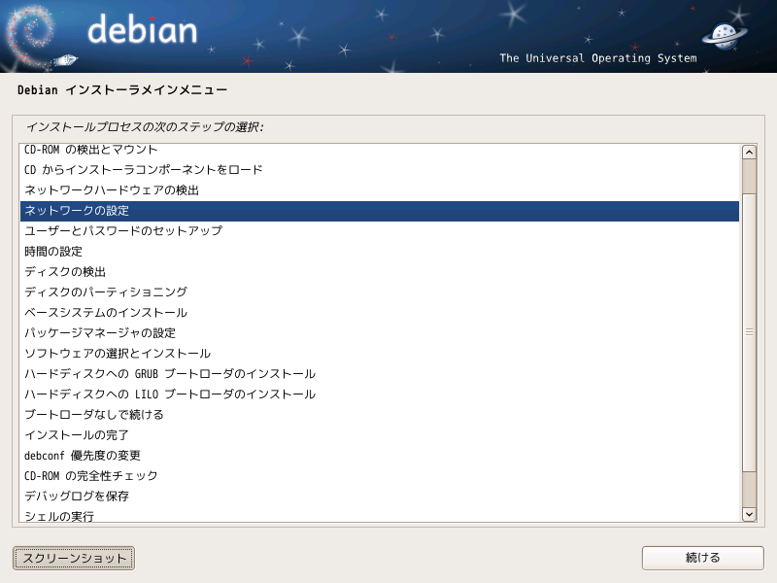The image size is (777, 583).
Task: Click scrollbar down arrow in step list
Action: point(749,513)
